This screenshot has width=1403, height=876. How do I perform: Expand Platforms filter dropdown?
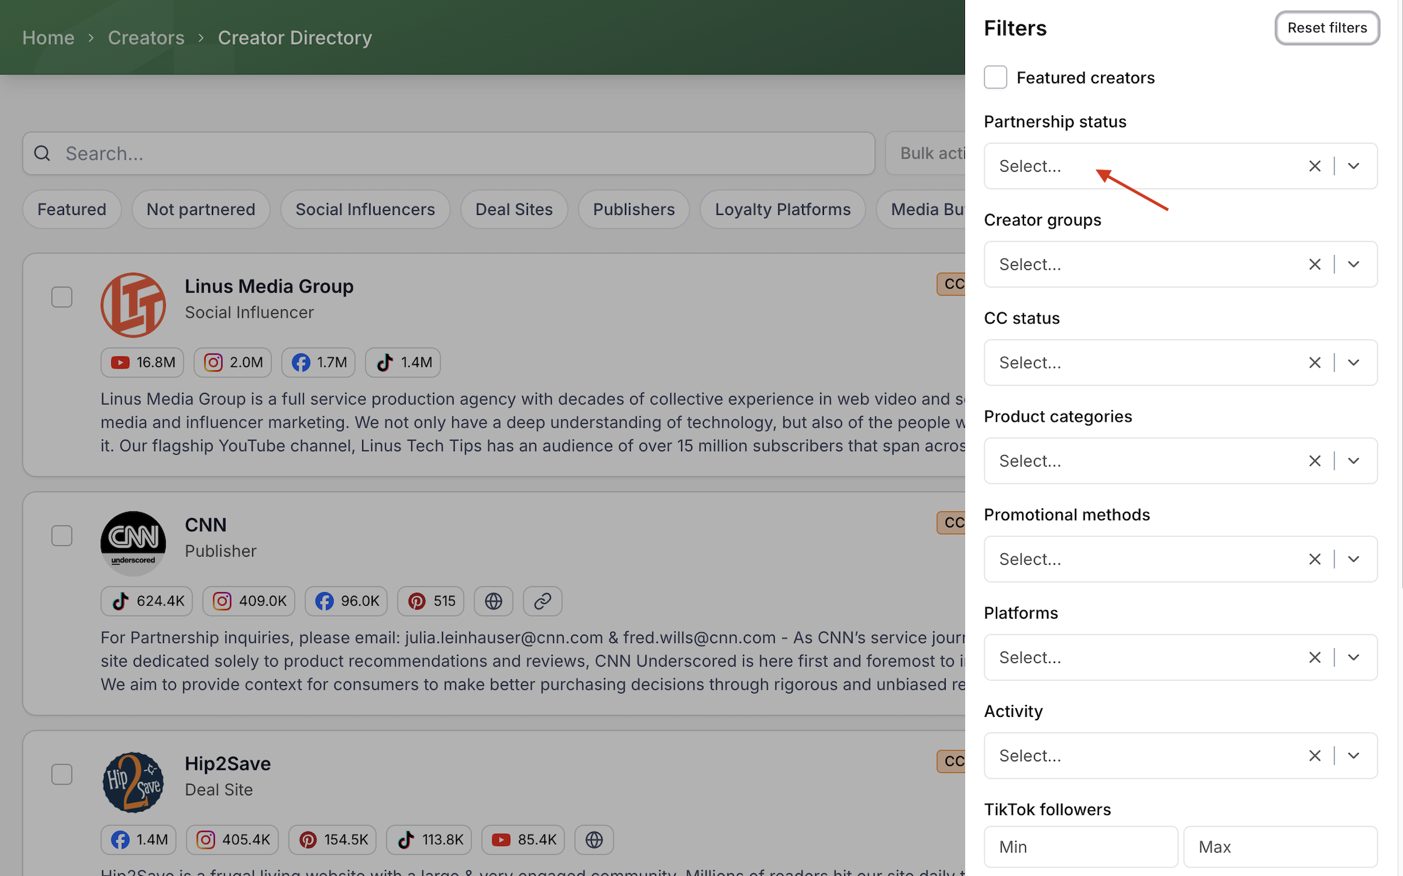tap(1353, 657)
